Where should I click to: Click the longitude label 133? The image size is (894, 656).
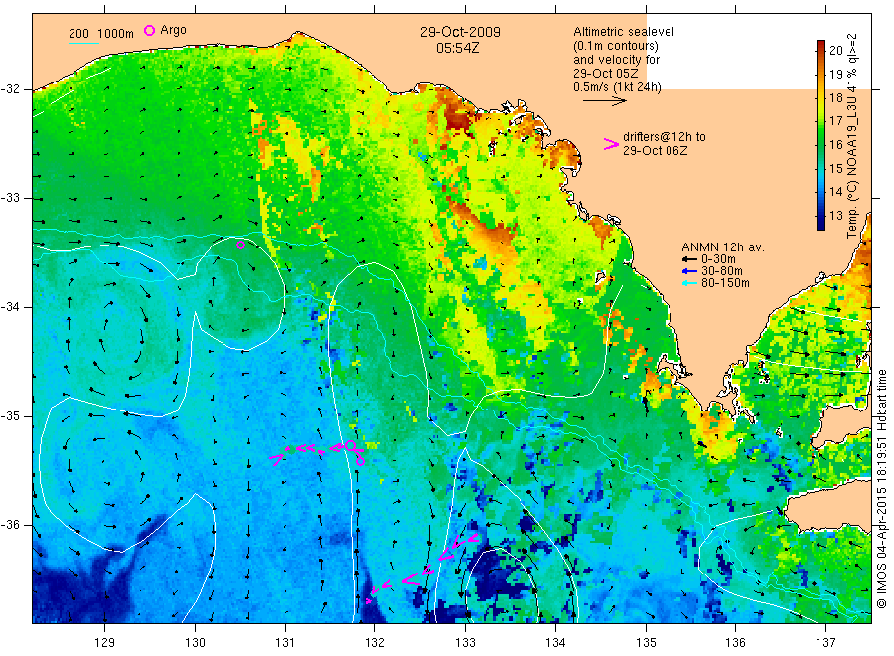(465, 643)
